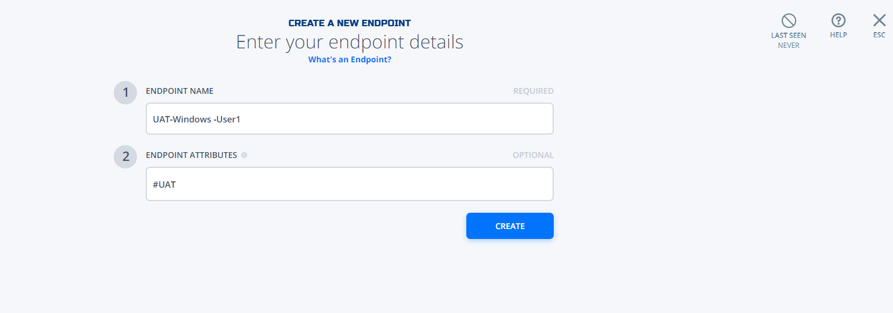Focus the Endpoint Attributes field containing #UAT
This screenshot has height=313, width=893.
[x=350, y=184]
